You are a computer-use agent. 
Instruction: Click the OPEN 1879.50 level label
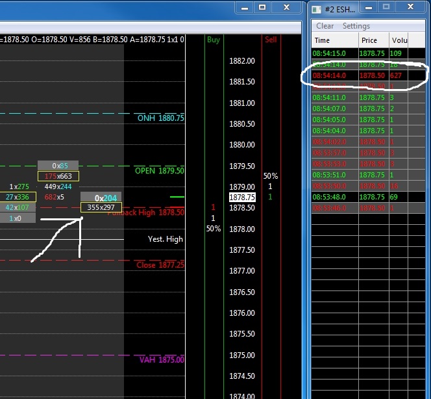160,171
